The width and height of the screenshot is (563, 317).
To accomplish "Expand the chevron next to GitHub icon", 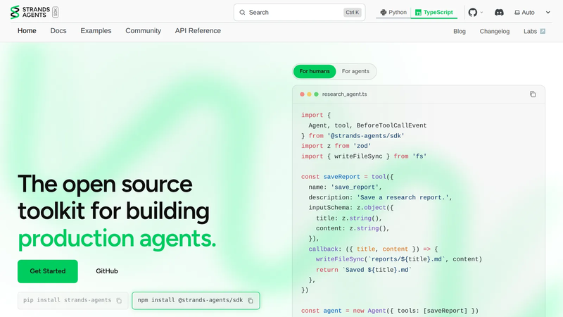I will (481, 12).
